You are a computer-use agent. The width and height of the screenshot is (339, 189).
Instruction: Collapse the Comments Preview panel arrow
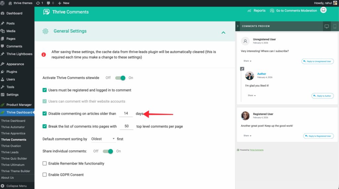tap(238, 26)
